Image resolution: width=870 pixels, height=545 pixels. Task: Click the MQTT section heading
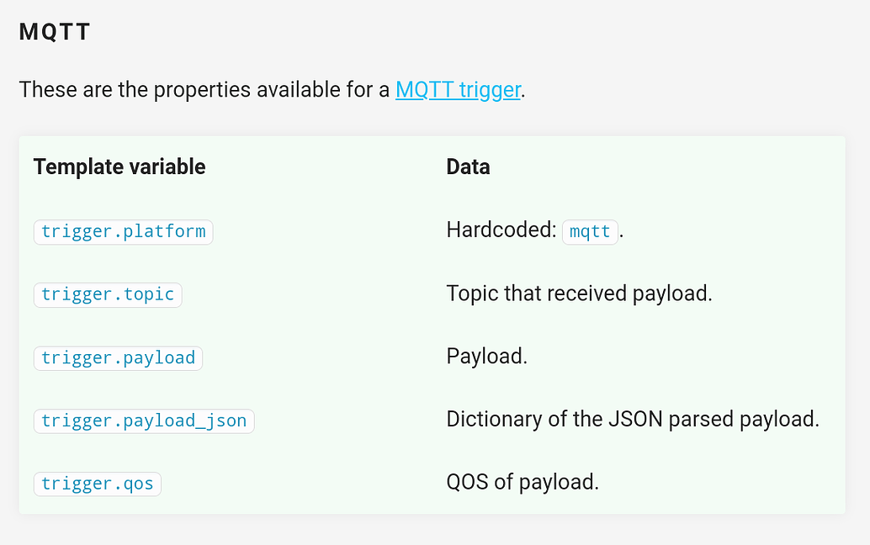pos(55,33)
